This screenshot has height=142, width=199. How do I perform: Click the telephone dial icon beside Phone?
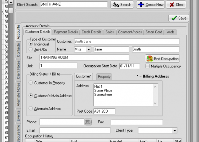[88, 122]
